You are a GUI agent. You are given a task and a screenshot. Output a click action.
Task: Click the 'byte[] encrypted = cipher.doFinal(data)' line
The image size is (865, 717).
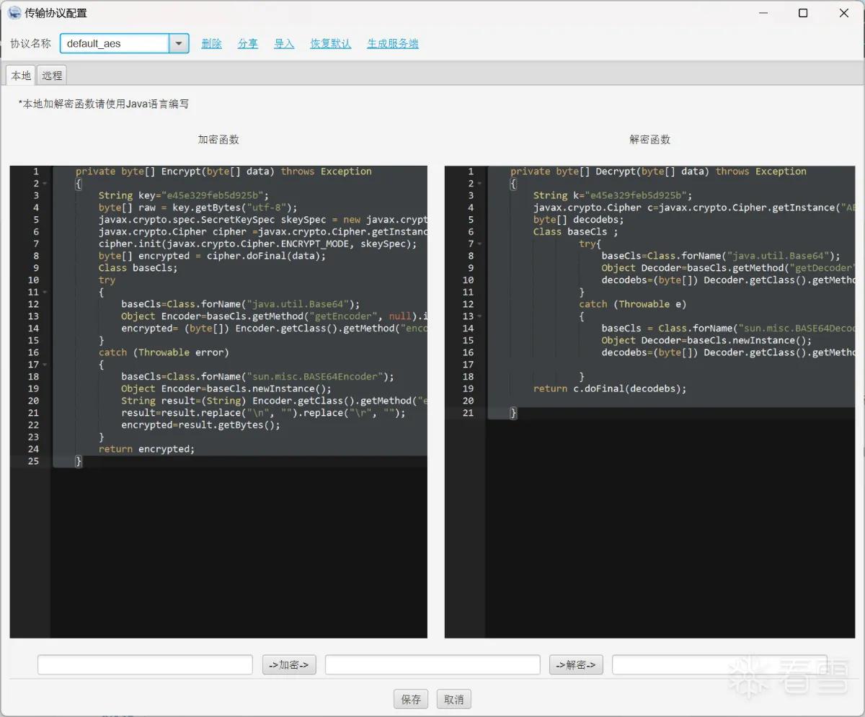tap(212, 256)
